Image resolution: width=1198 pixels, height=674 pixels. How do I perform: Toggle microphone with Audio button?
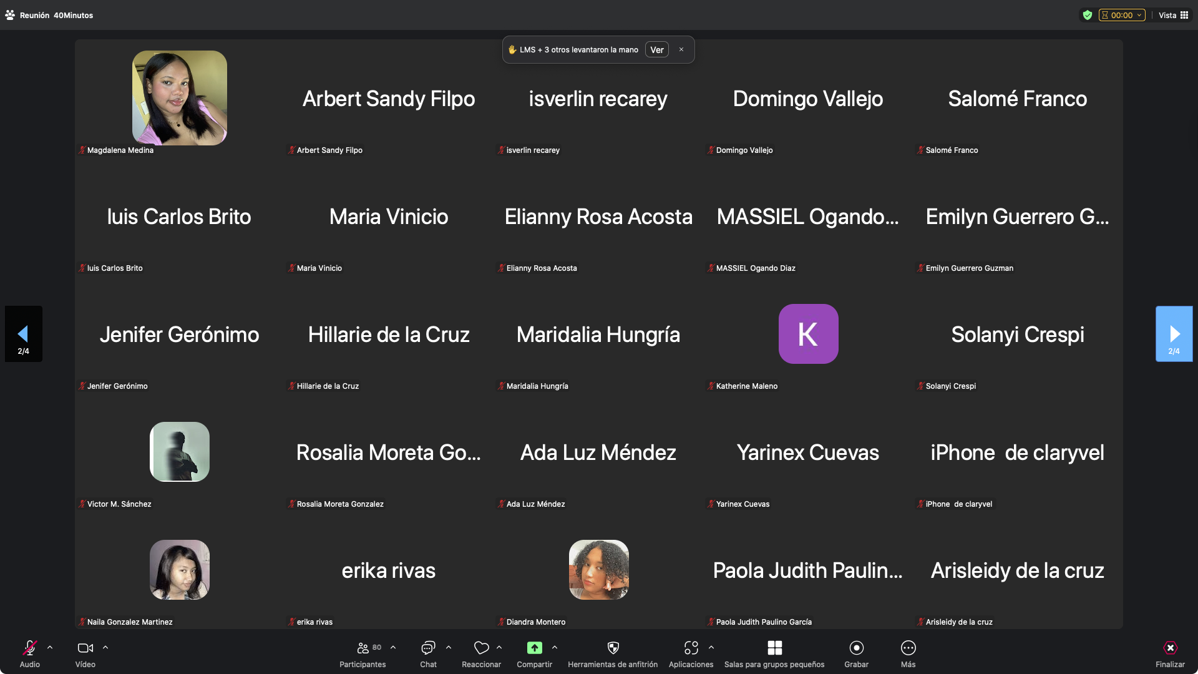click(29, 648)
